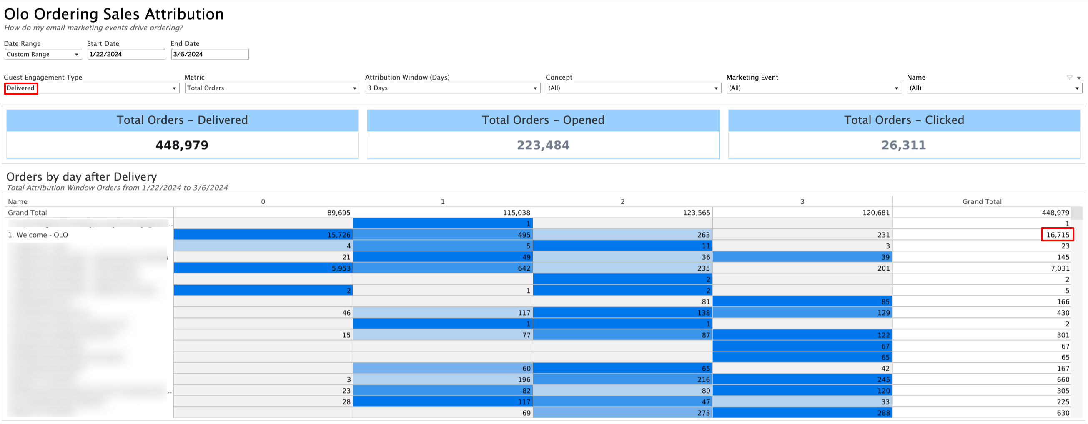The height and width of the screenshot is (424, 1088).
Task: Select the Grand Total row label
Action: pyautogui.click(x=28, y=213)
